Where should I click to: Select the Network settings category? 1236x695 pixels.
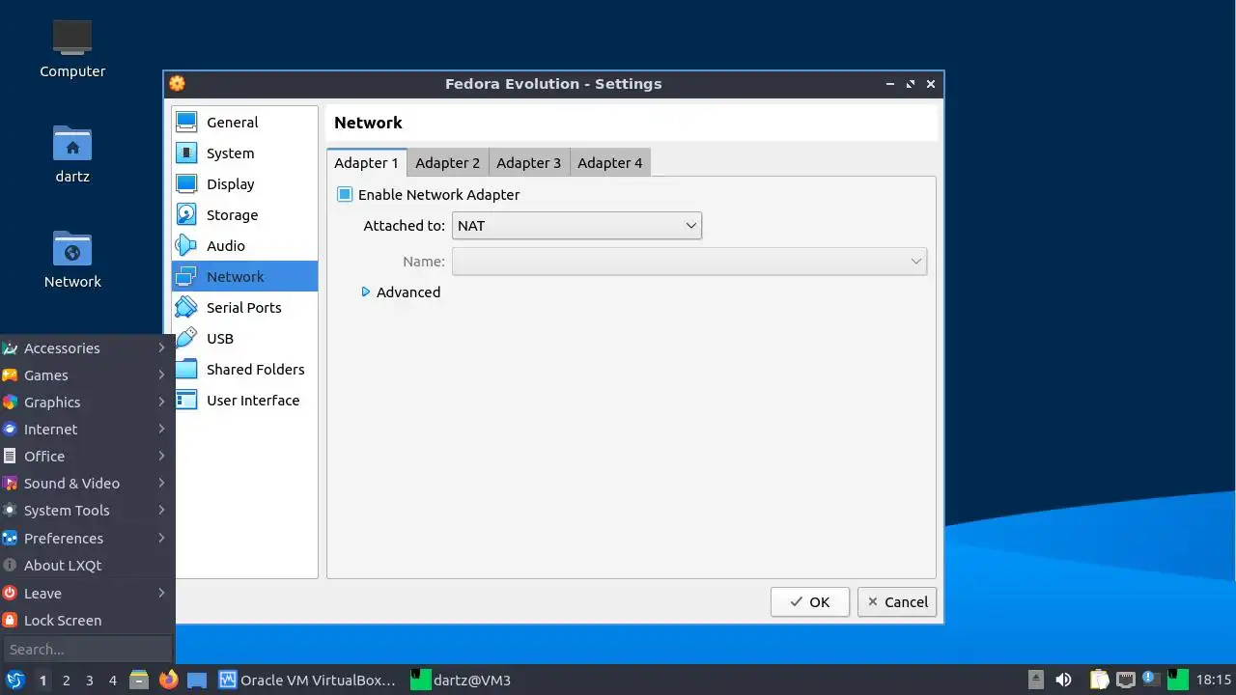(x=244, y=277)
